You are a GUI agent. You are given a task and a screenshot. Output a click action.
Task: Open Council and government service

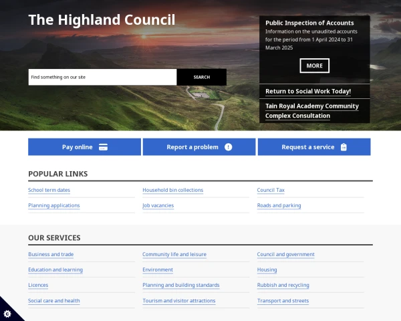pyautogui.click(x=285, y=254)
